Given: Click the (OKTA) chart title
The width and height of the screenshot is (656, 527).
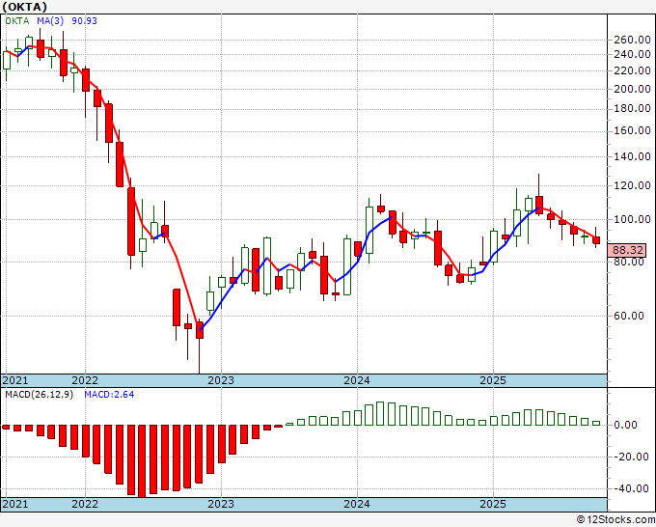Looking at the screenshot, I should [x=24, y=7].
